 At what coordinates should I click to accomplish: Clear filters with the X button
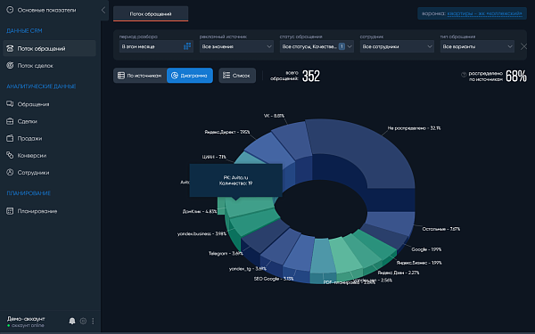coord(523,46)
